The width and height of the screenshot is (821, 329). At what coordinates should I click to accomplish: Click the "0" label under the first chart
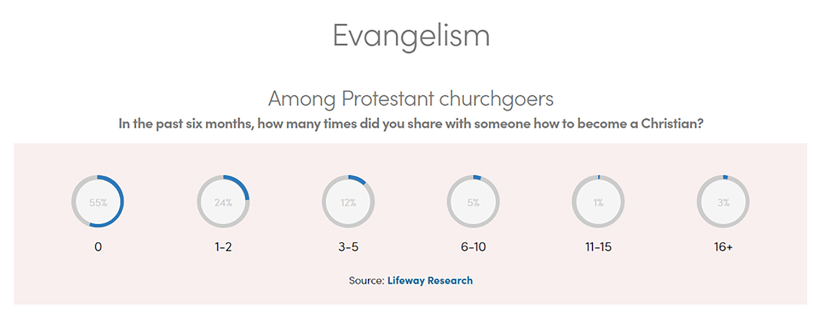(x=98, y=247)
